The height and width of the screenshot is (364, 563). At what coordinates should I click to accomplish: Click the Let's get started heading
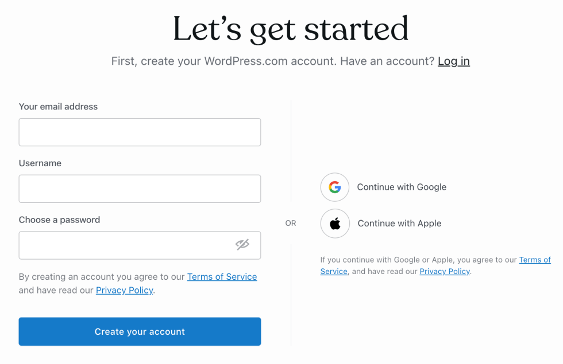pos(291,29)
